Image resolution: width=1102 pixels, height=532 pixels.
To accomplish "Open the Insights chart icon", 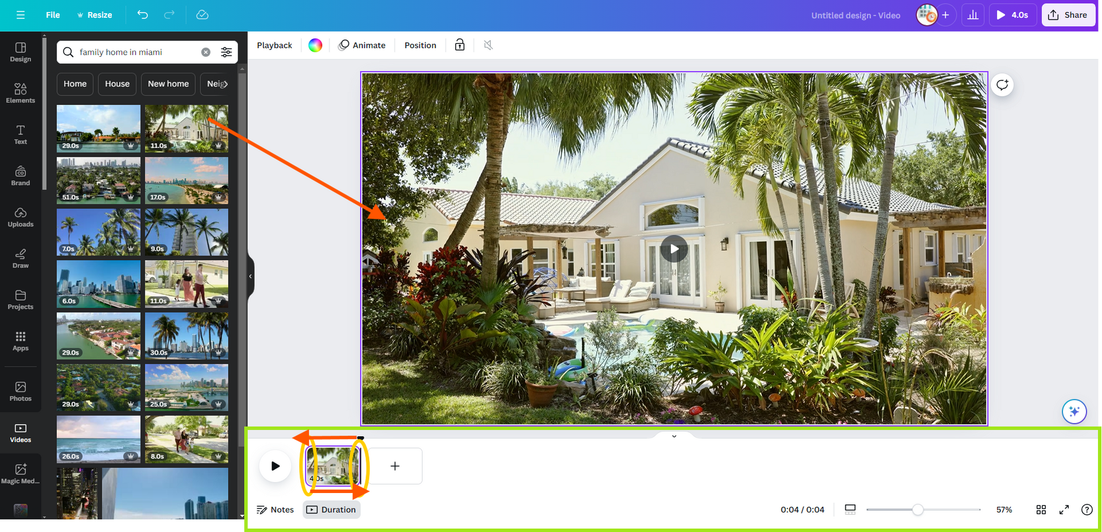I will (973, 15).
